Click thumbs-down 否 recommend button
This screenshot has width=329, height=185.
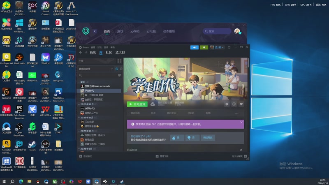pos(192,138)
